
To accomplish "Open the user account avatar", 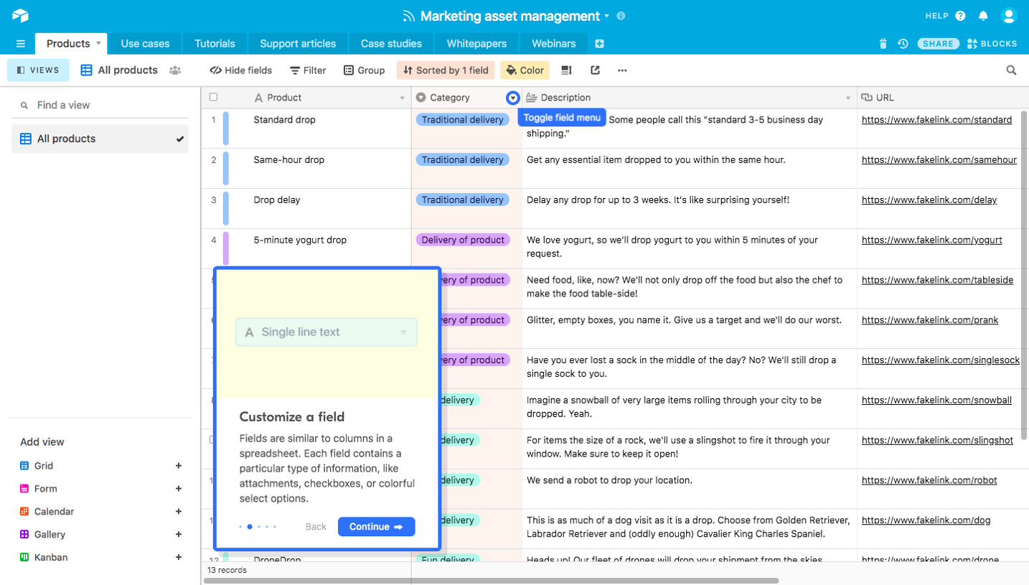I will [1009, 16].
